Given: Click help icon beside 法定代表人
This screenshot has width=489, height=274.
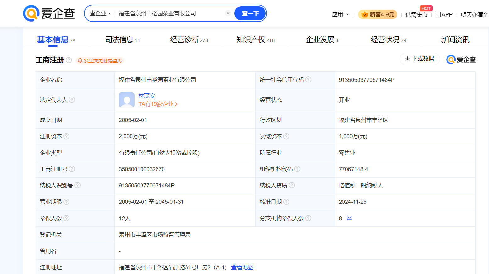Looking at the screenshot, I should 72,100.
